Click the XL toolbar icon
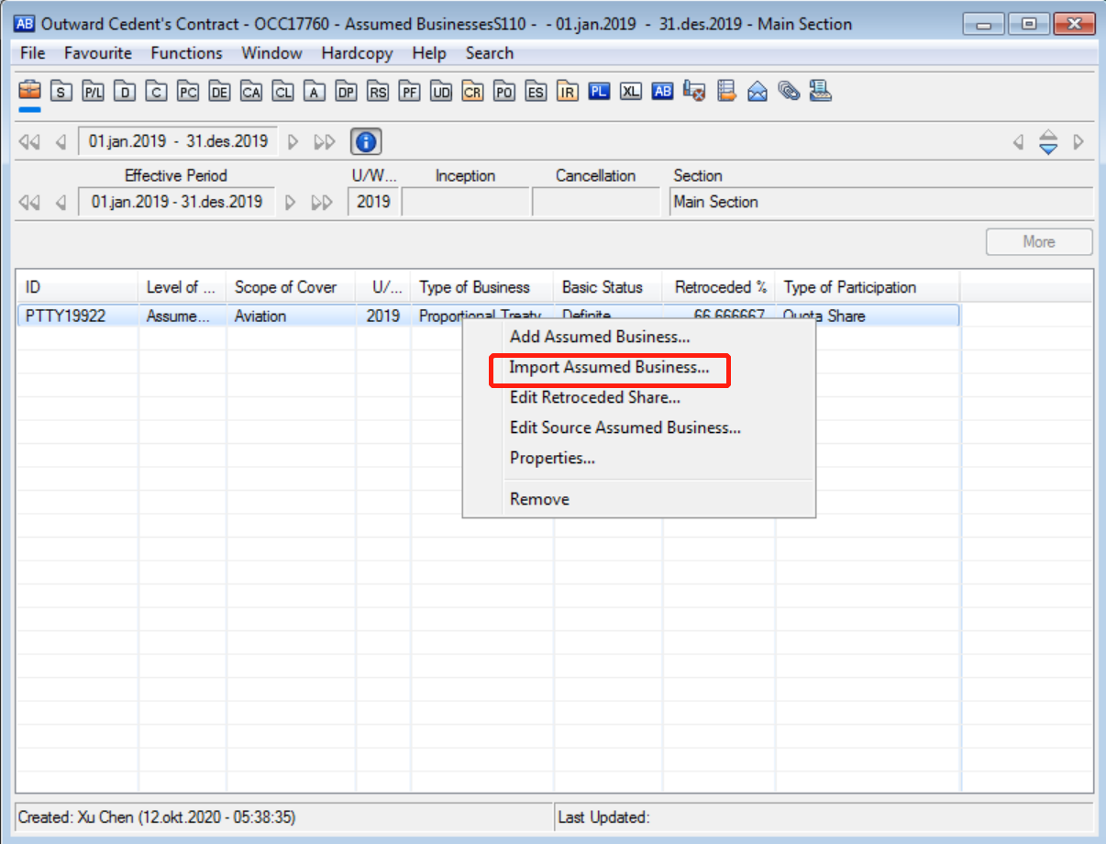This screenshot has height=844, width=1106. 630,92
